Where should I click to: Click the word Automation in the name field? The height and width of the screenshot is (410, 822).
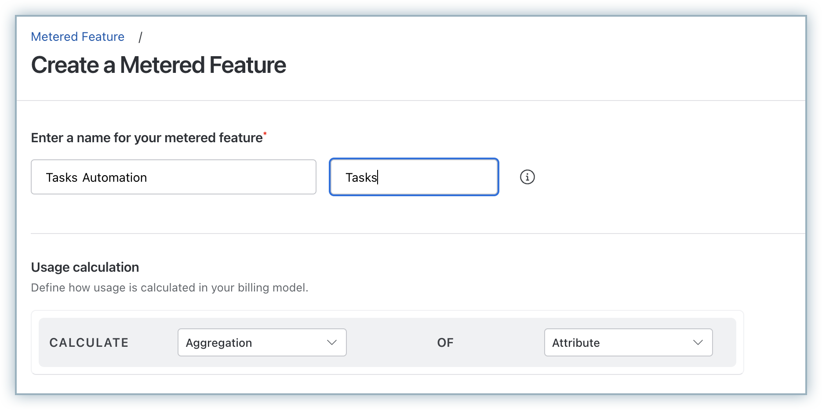pyautogui.click(x=115, y=177)
